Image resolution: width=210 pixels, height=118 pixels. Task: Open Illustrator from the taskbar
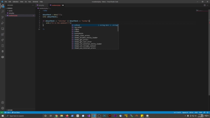[110, 116]
